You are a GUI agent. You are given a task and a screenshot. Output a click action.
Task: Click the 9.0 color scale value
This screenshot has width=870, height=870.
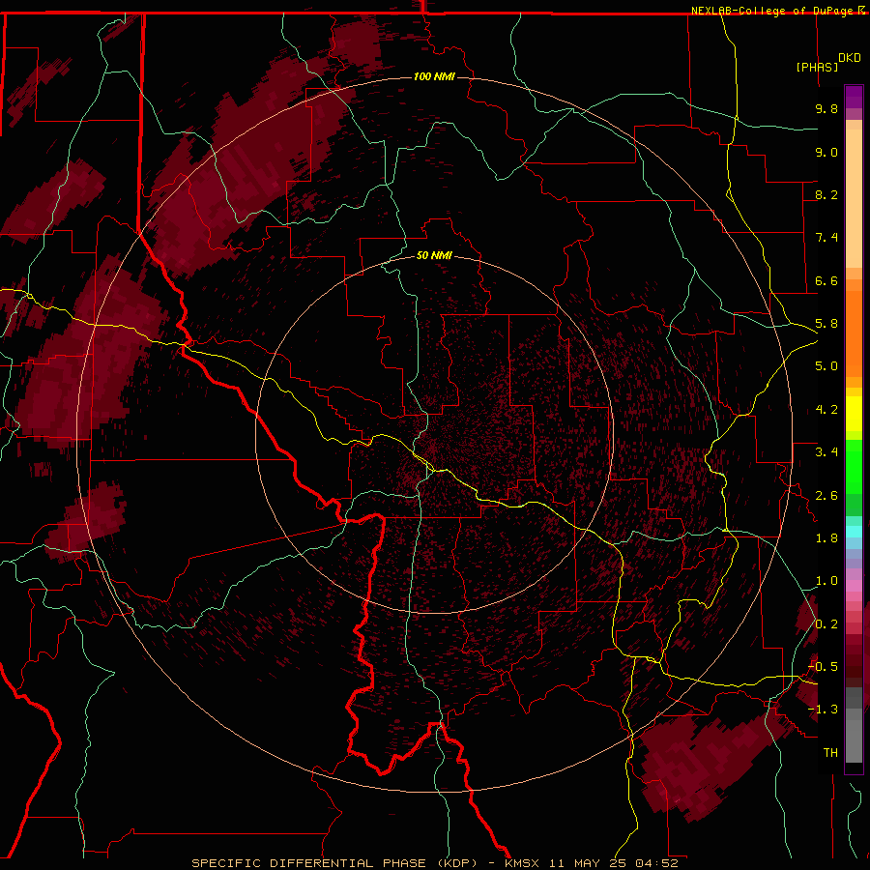tap(826, 152)
